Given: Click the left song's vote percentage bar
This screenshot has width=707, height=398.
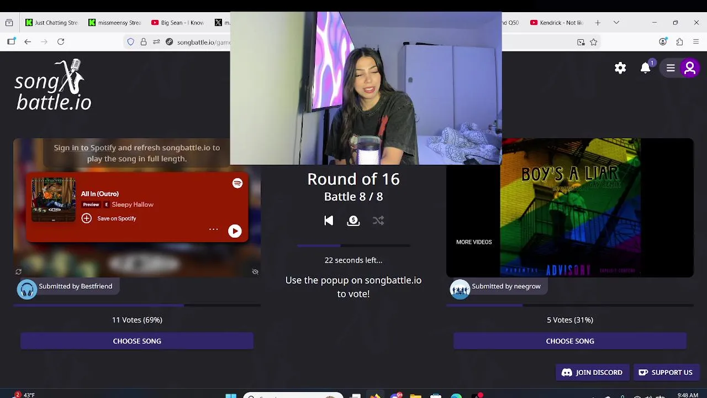Looking at the screenshot, I should (137, 305).
